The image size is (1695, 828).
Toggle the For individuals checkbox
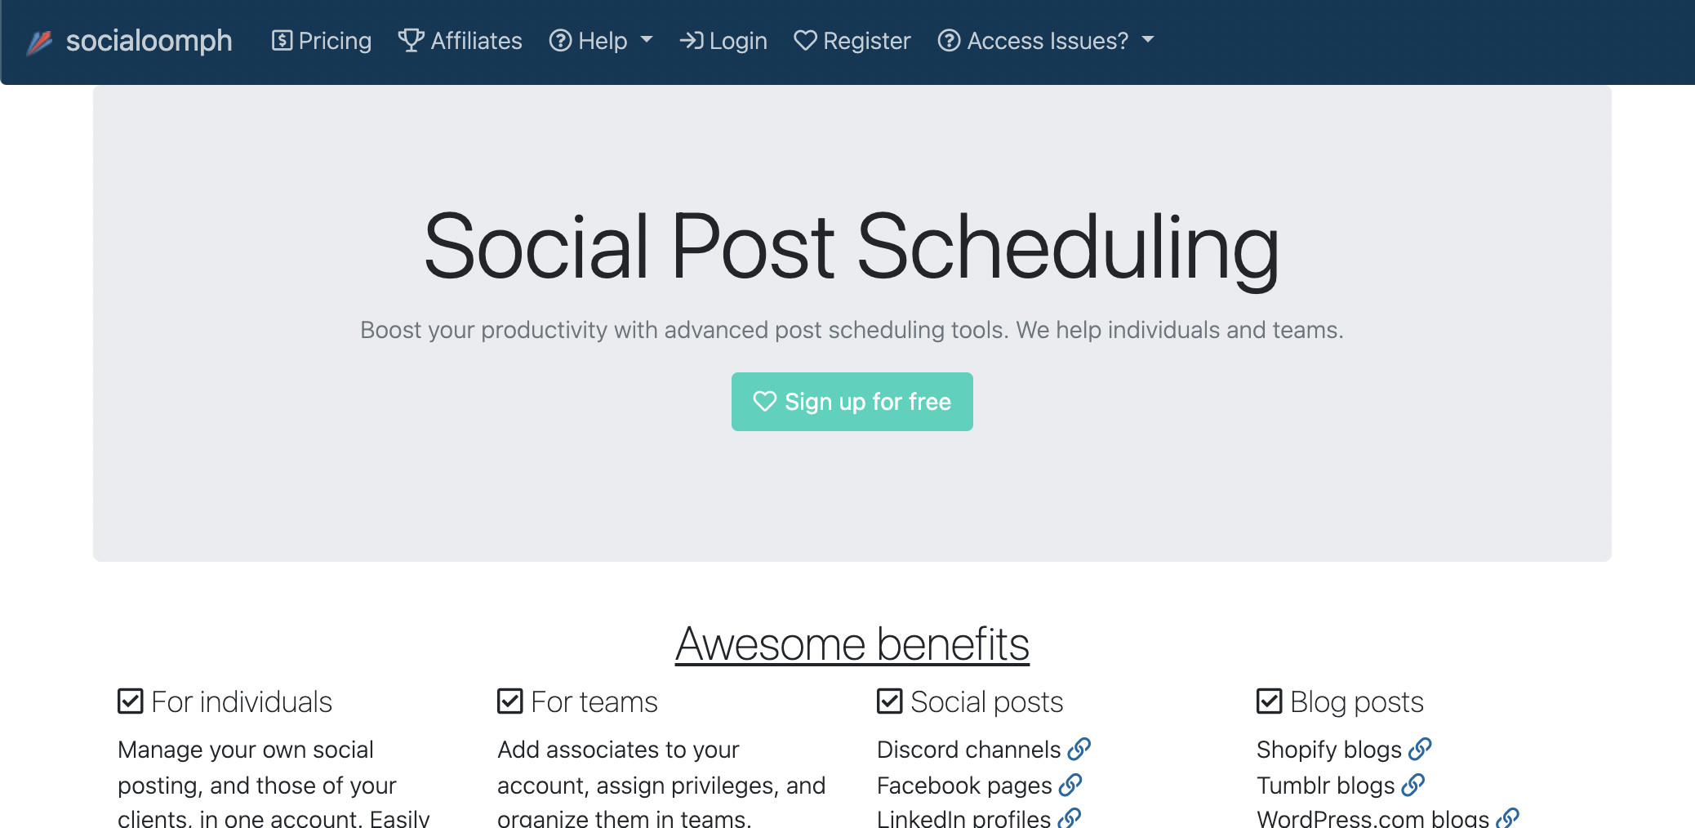(x=131, y=701)
